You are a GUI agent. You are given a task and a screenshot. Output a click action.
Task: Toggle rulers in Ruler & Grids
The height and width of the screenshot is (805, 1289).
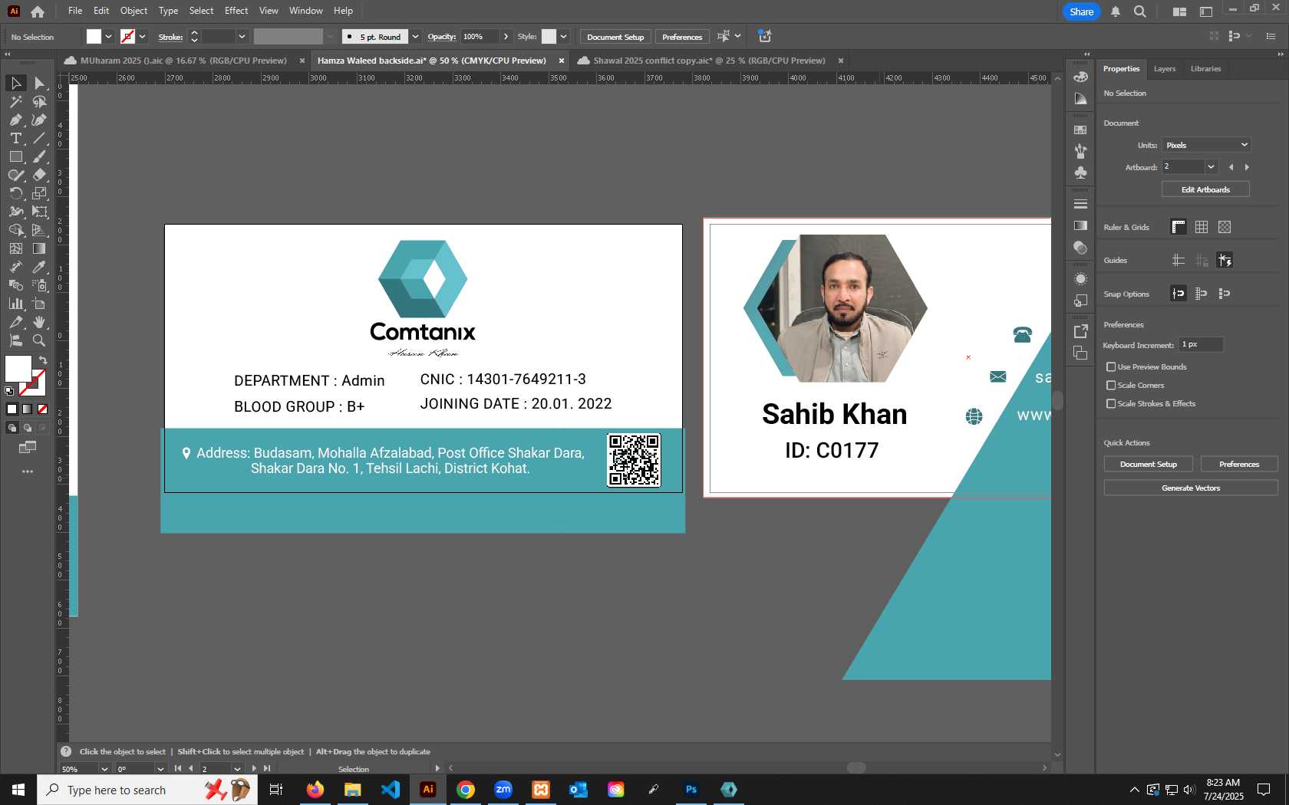coord(1179,227)
